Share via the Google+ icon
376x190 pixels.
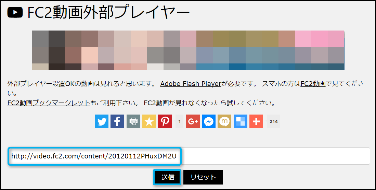tap(193, 121)
